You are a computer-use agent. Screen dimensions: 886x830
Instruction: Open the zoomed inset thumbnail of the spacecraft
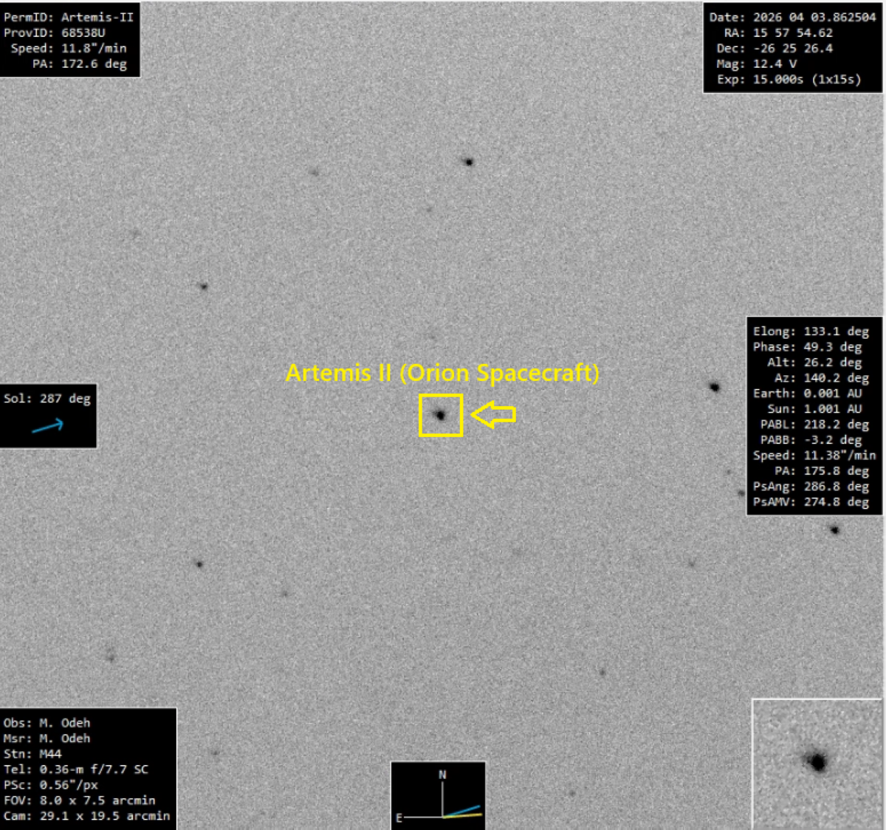[817, 763]
